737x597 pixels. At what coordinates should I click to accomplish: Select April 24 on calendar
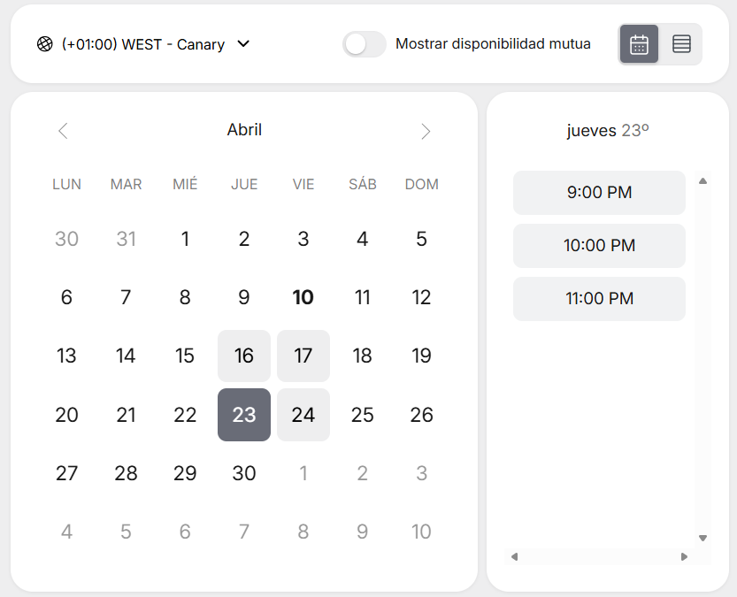pos(303,415)
